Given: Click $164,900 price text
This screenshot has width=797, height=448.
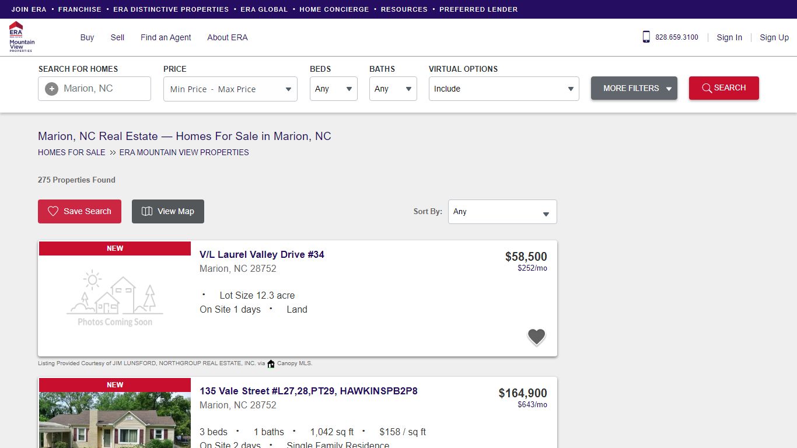Looking at the screenshot, I should click(x=523, y=393).
